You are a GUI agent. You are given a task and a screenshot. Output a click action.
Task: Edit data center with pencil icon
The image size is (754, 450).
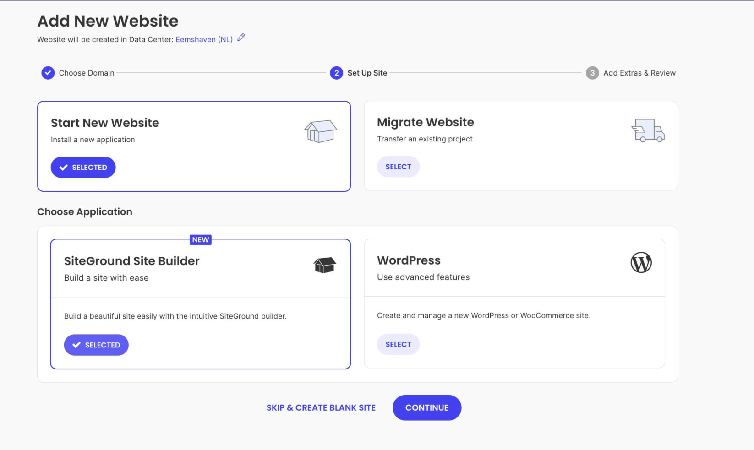coord(241,38)
